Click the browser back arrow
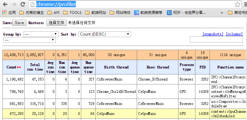This screenshot has width=247, height=120. pyautogui.click(x=5, y=5)
